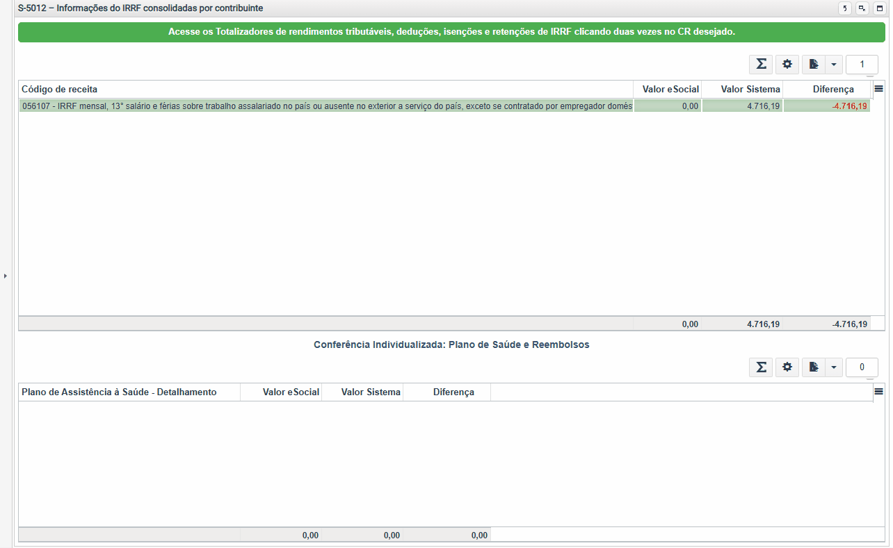Viewport: 893px width, 548px height.
Task: Click the red -4.716,19 Diferença cell
Action: point(827,106)
